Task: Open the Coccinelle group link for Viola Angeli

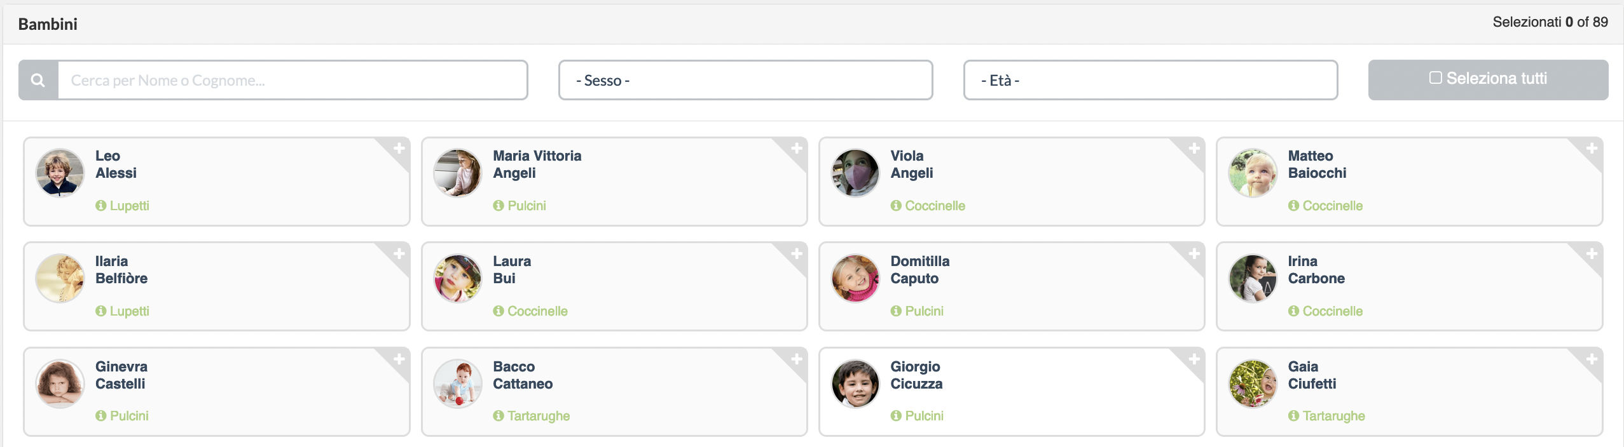Action: (x=935, y=206)
